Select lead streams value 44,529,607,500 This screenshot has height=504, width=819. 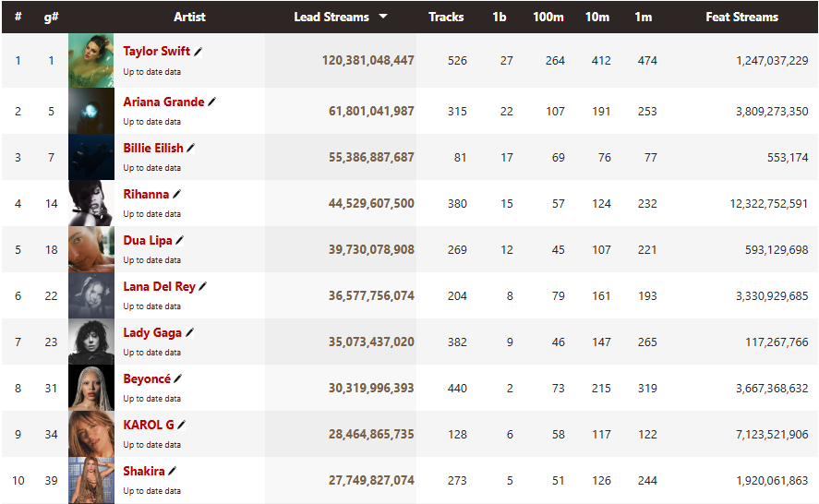point(371,203)
